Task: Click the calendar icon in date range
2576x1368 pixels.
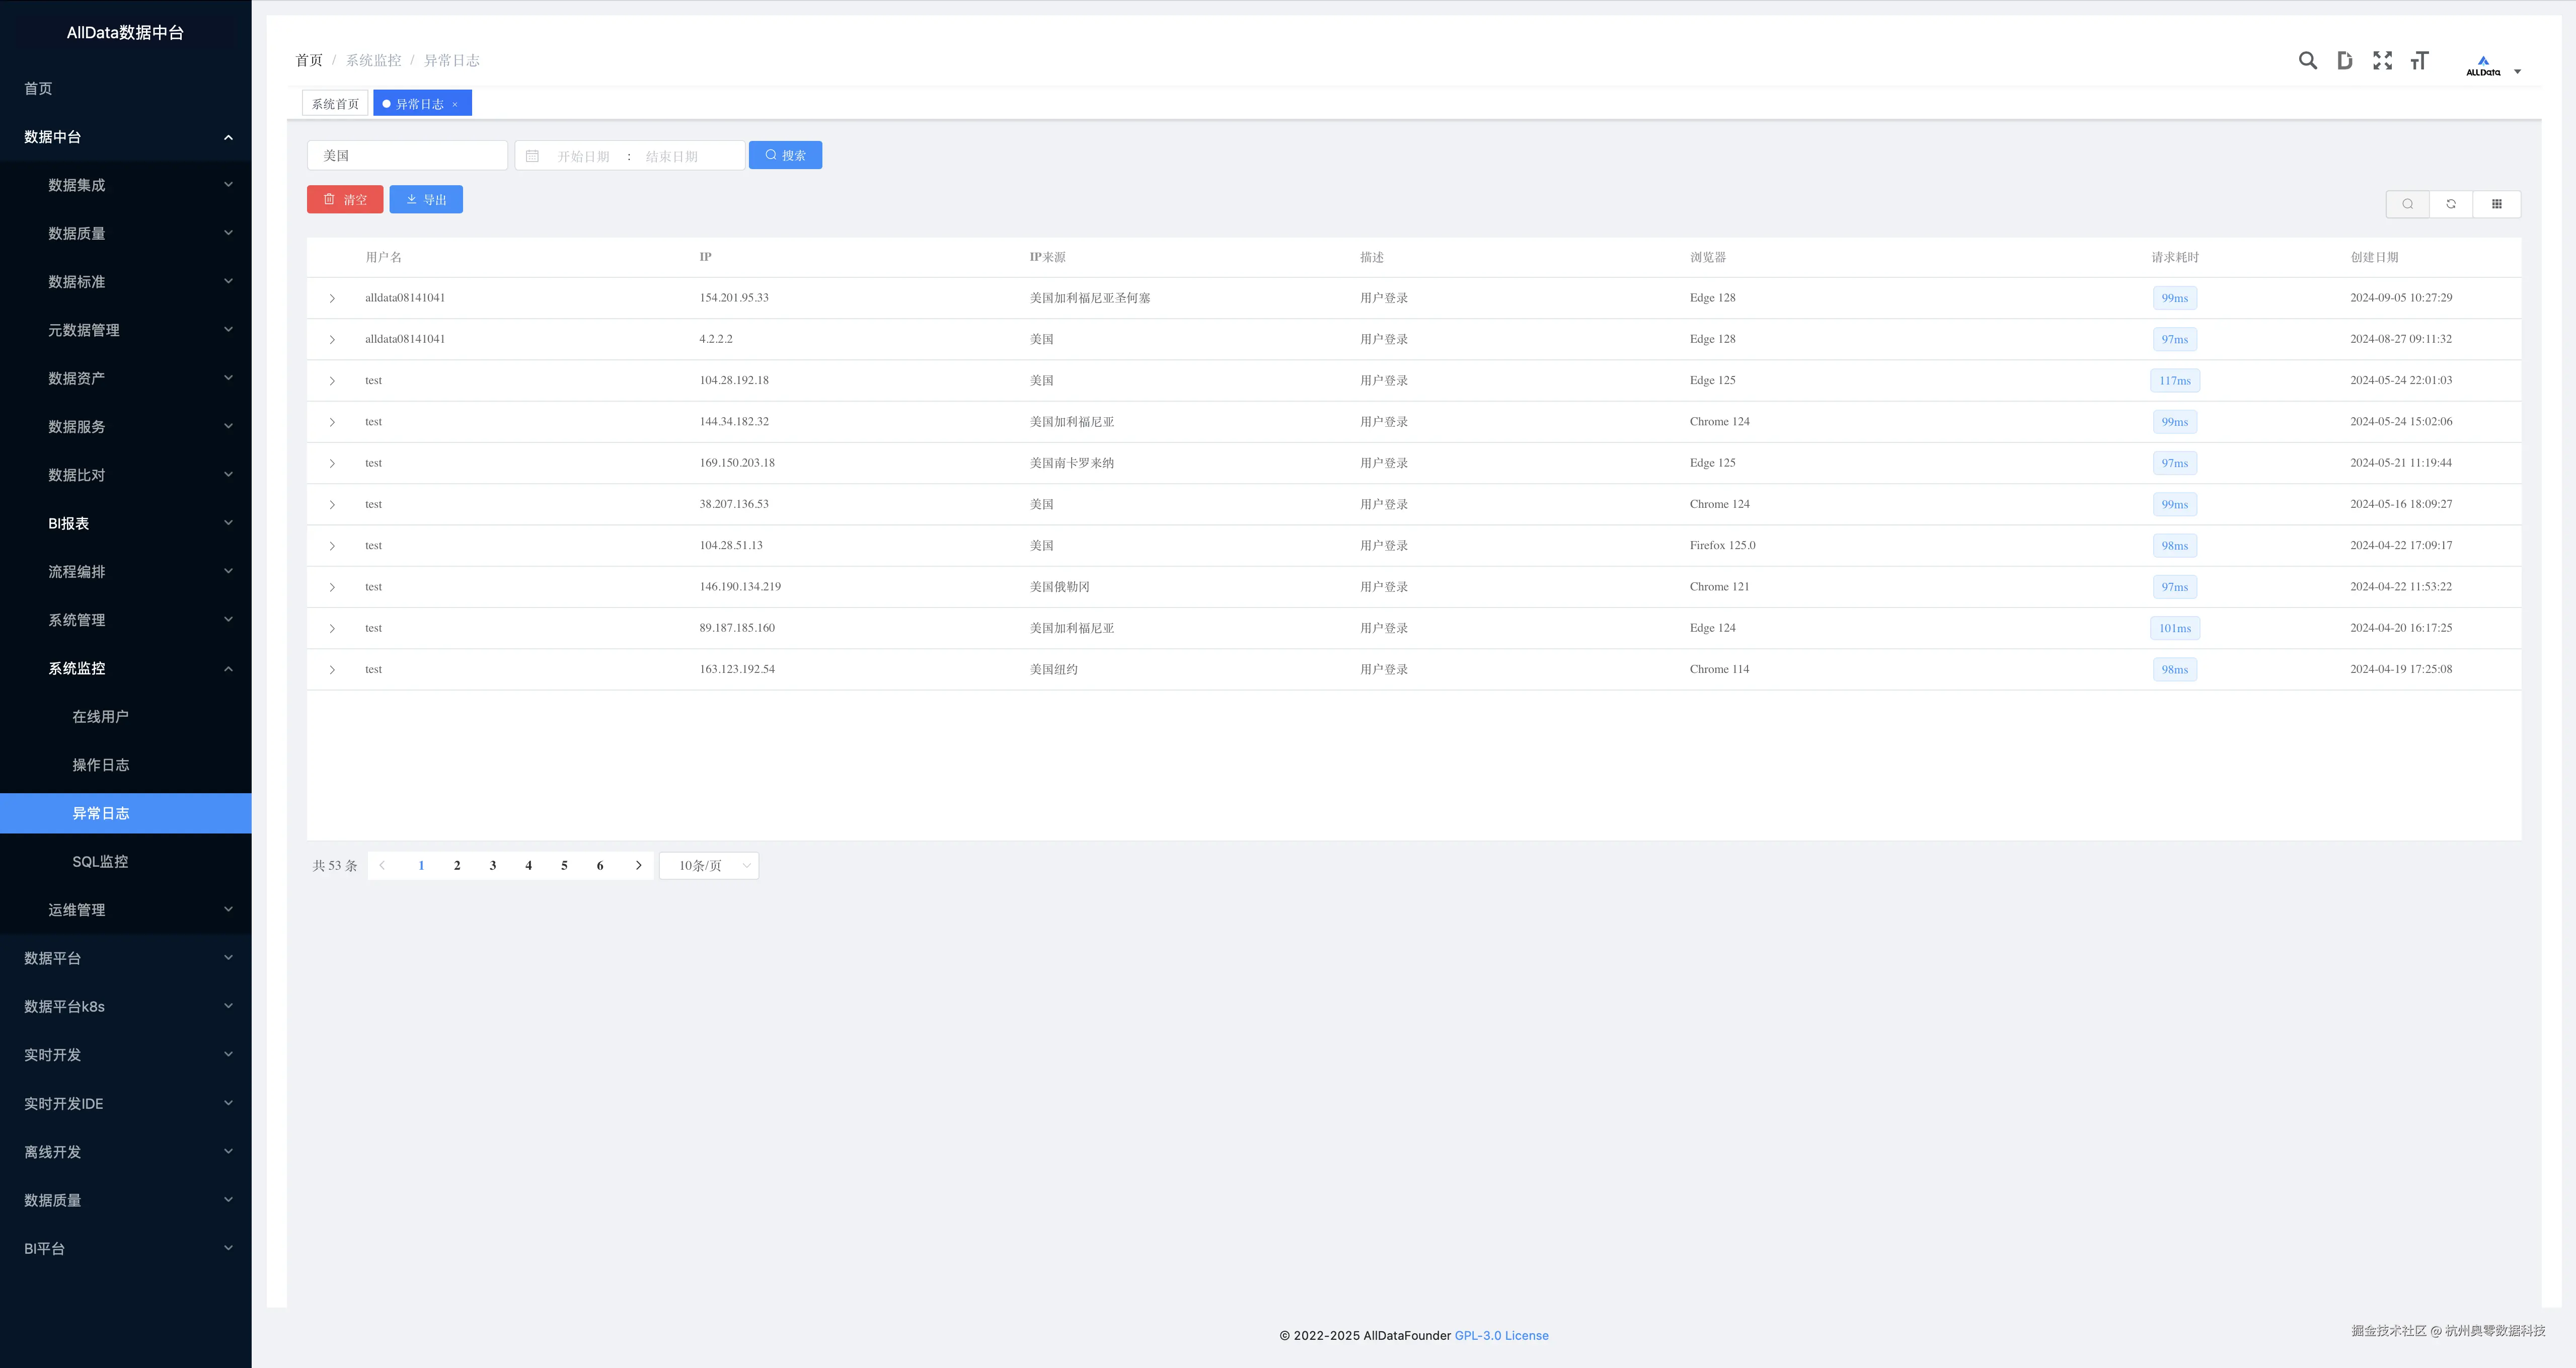Action: [532, 156]
